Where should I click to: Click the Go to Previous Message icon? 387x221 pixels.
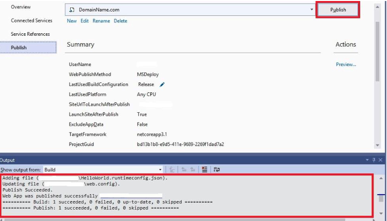pos(184,169)
